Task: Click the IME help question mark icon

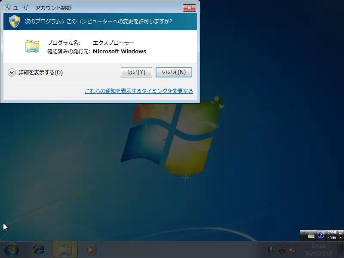Action: tap(320, 235)
